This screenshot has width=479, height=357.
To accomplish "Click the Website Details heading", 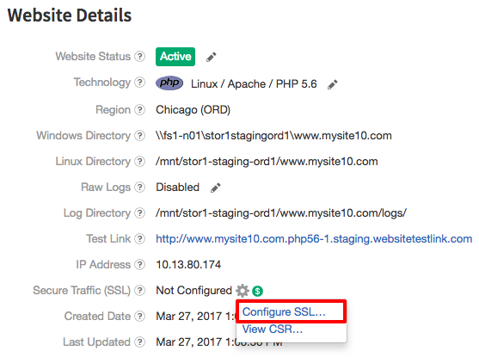I will pos(70,15).
